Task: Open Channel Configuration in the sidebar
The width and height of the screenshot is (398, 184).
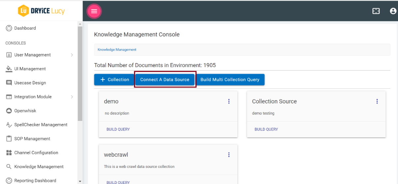Action: pyautogui.click(x=36, y=153)
